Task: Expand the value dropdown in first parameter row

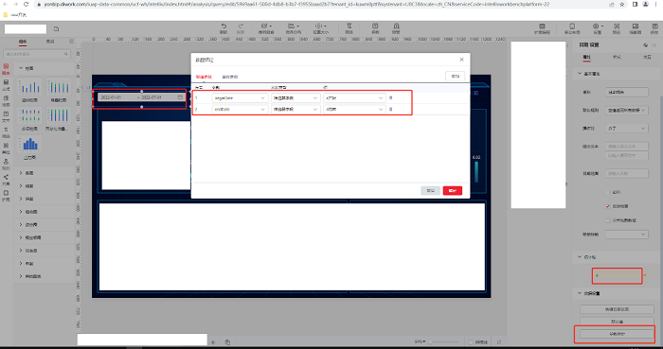Action: click(354, 98)
